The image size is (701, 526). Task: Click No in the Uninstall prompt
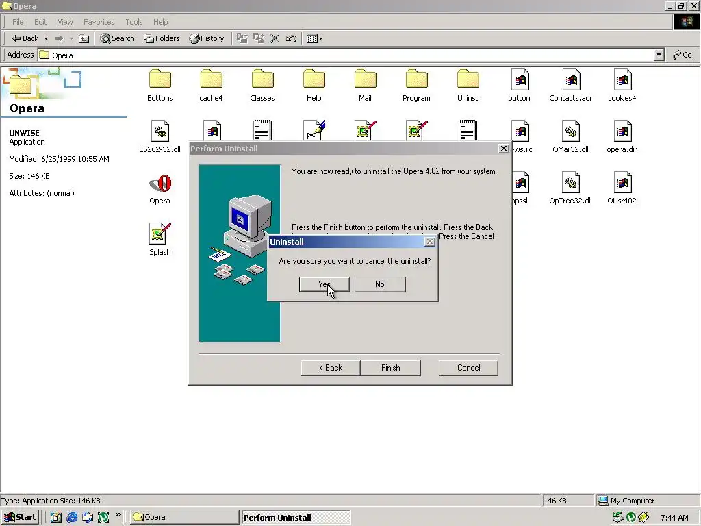[380, 284]
